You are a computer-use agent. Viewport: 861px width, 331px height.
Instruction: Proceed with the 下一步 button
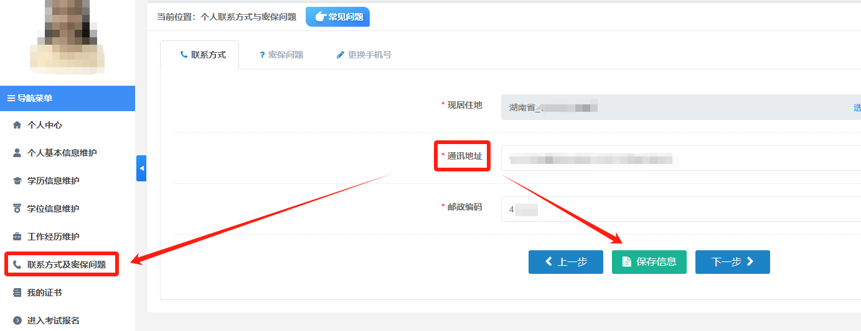[732, 262]
